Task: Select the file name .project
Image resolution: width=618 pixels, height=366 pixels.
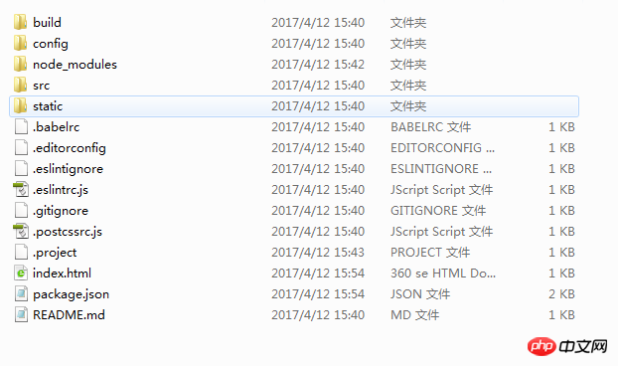Action: click(55, 253)
